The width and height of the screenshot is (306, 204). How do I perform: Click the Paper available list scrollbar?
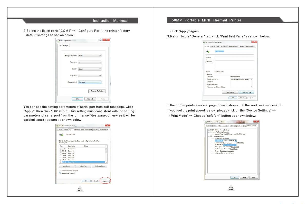coord(252,83)
